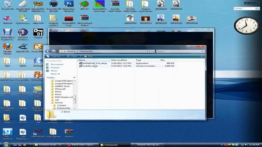Click the Photoshop desktop shortcut

[x=69, y=6]
